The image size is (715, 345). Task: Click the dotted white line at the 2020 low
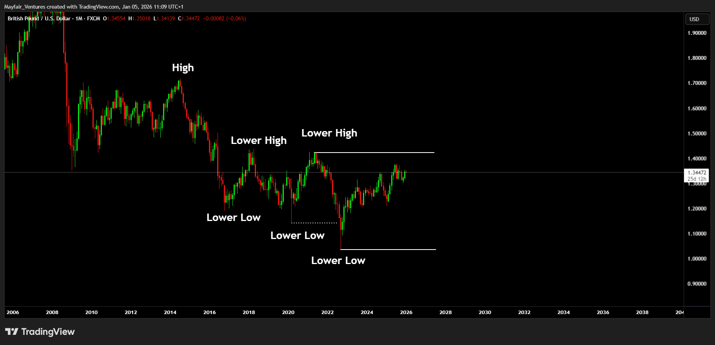[314, 223]
